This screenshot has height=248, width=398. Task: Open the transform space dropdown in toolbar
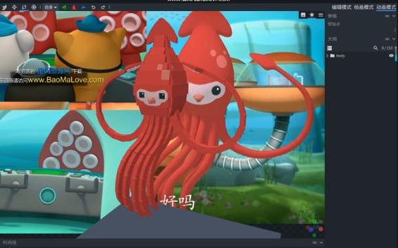[50, 8]
